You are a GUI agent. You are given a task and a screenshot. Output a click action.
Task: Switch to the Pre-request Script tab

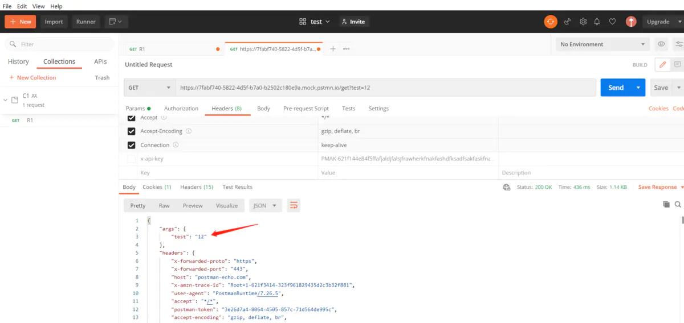pyautogui.click(x=306, y=108)
